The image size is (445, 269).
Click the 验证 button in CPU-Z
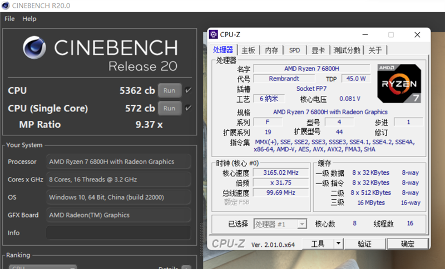(365, 244)
